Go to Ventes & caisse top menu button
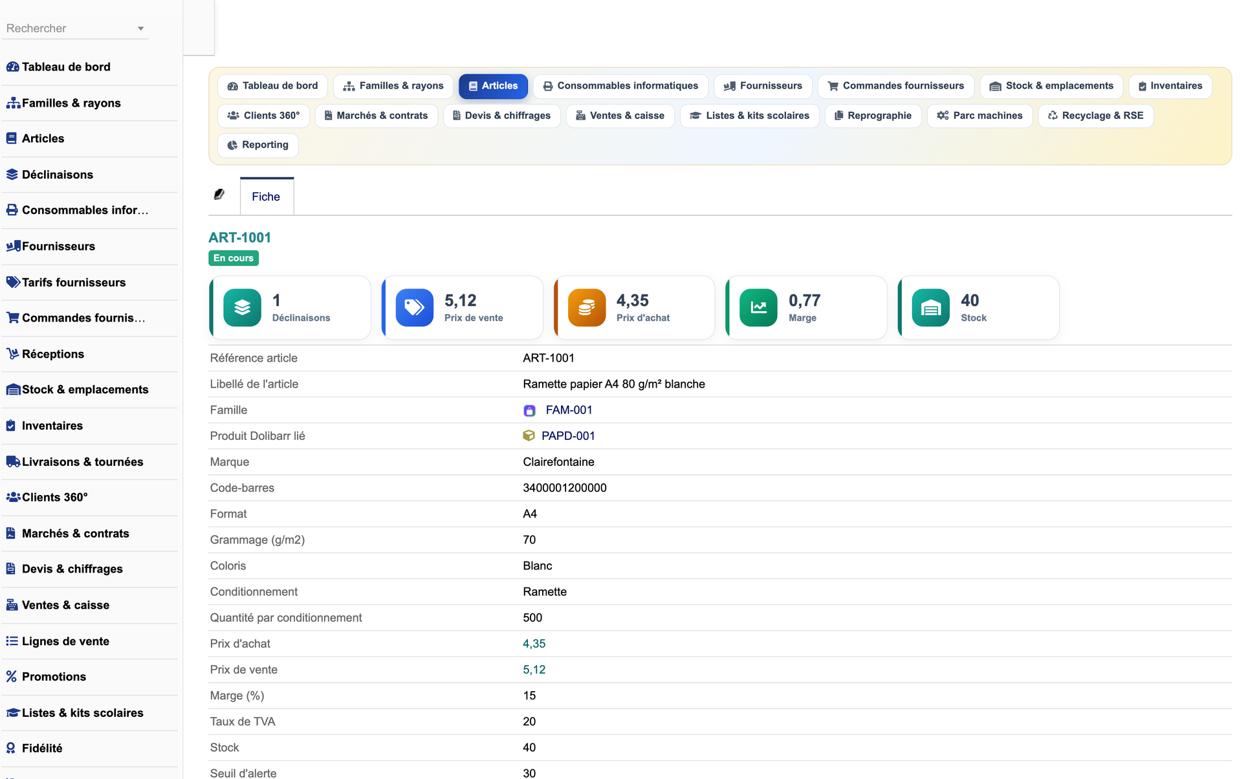1259x779 pixels. point(620,116)
